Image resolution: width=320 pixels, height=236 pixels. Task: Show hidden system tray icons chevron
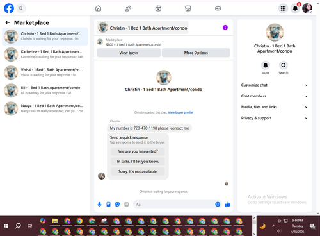(x=273, y=226)
